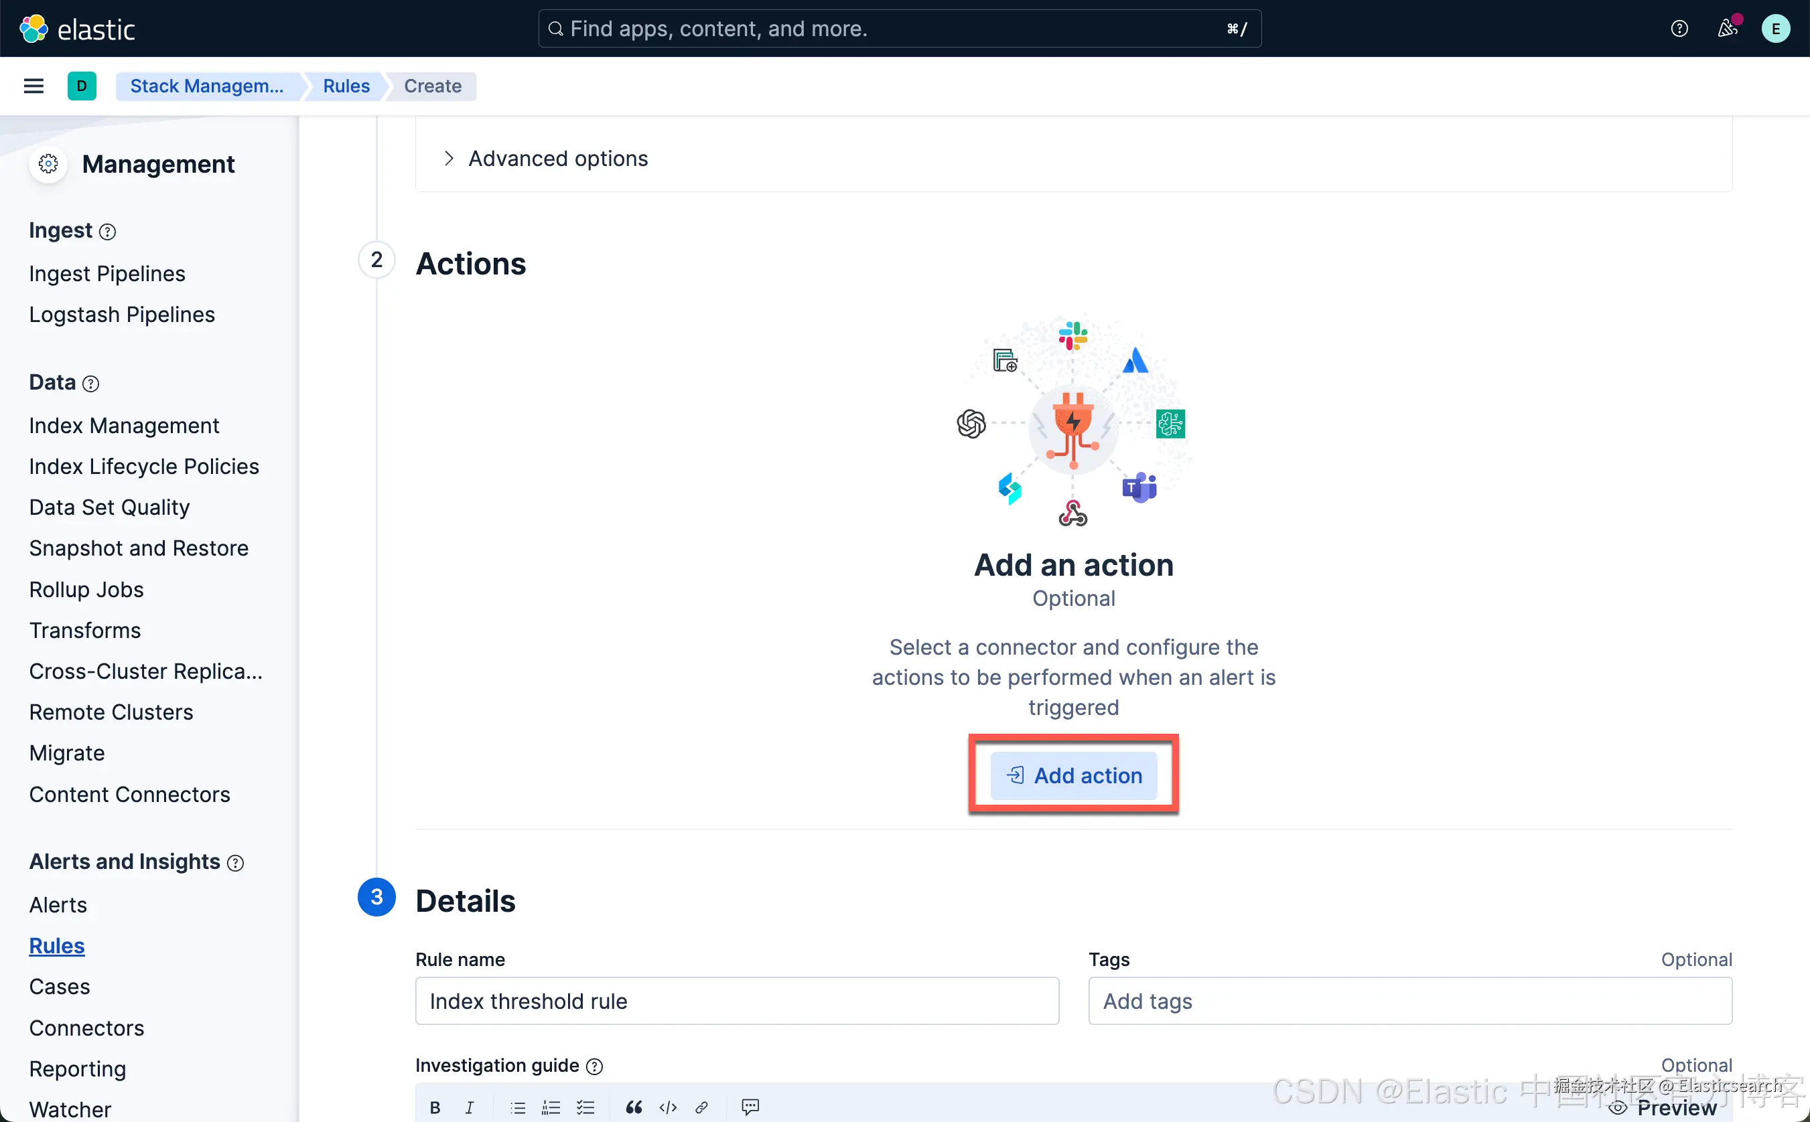The image size is (1810, 1122).
Task: Open Connectors in the sidebar
Action: pyautogui.click(x=86, y=1028)
